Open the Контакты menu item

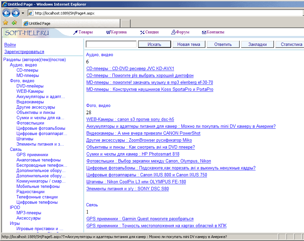(x=213, y=32)
